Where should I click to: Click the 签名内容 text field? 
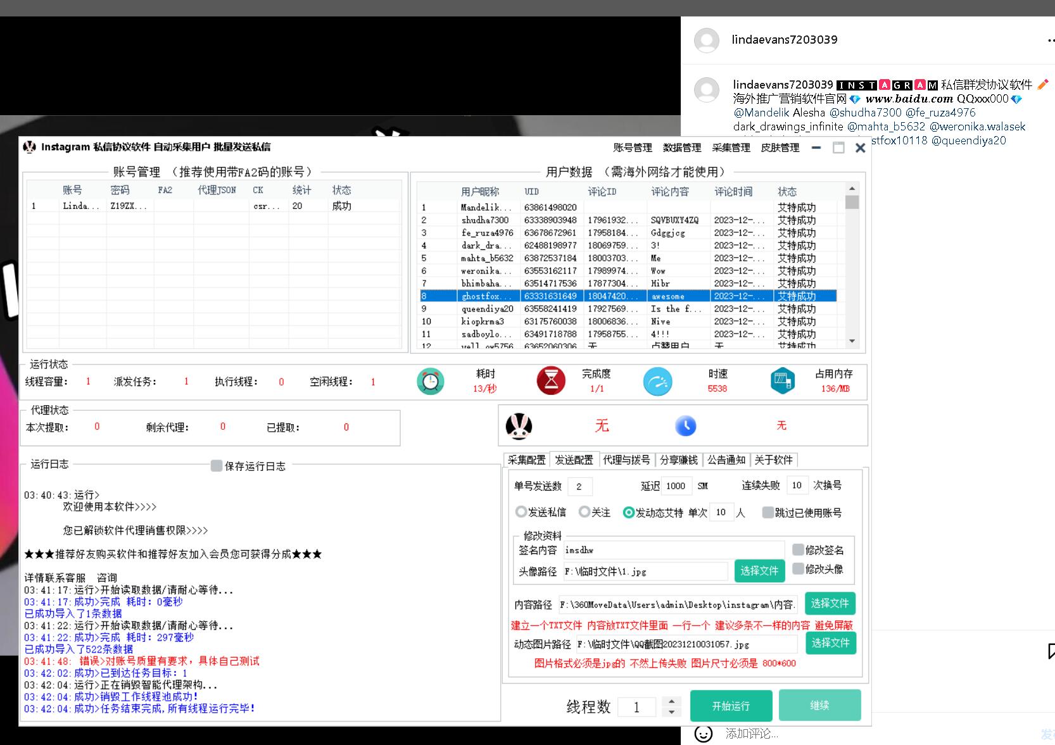click(673, 550)
